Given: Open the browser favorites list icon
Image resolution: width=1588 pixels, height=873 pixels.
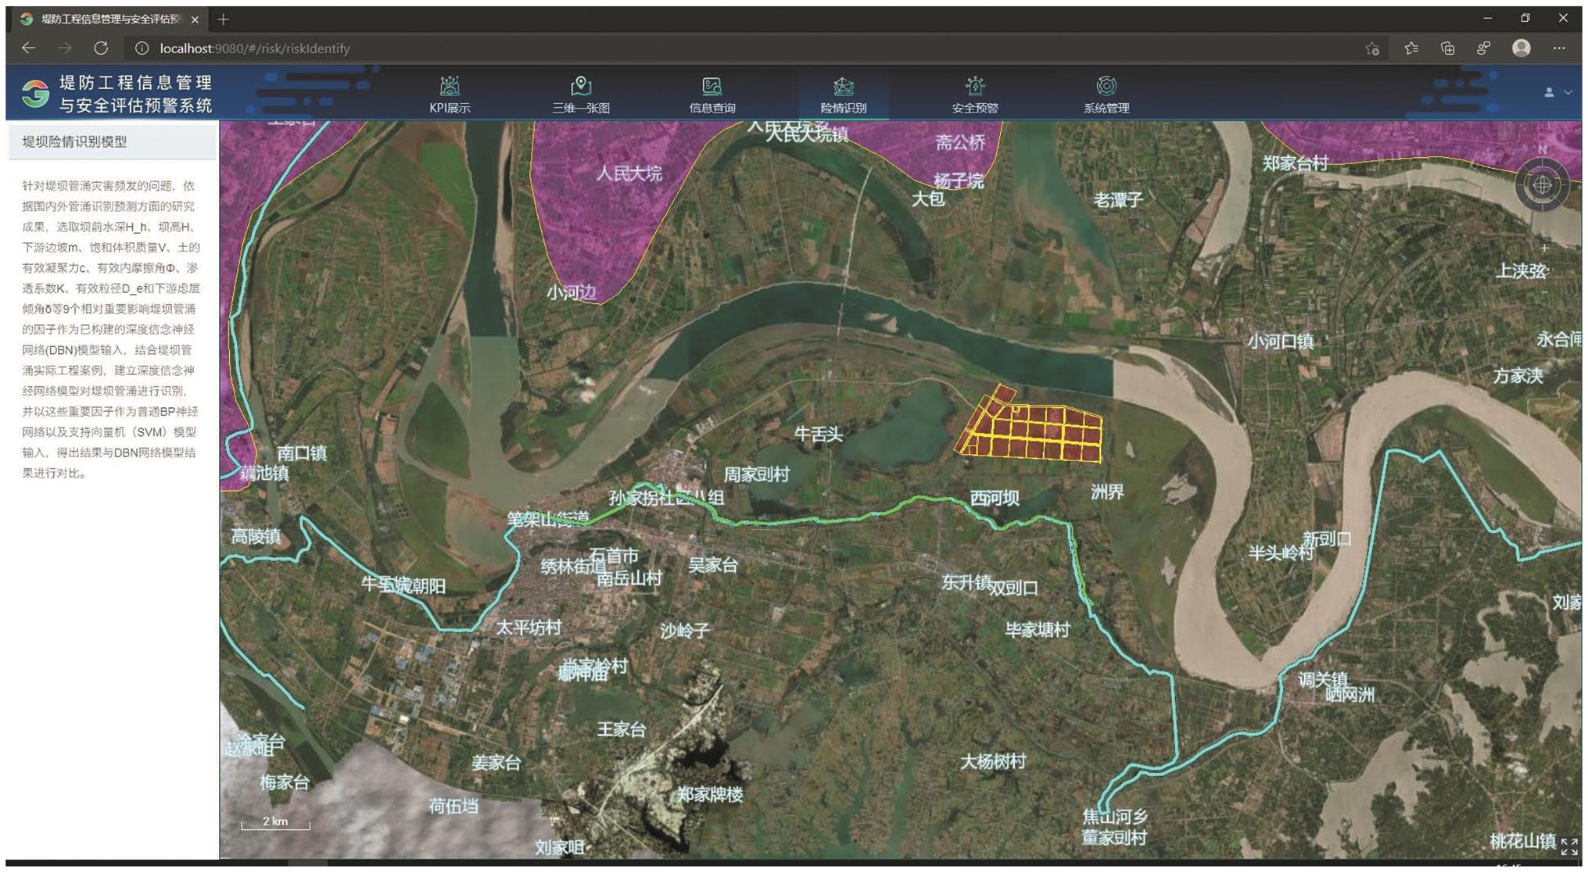Looking at the screenshot, I should 1411,48.
